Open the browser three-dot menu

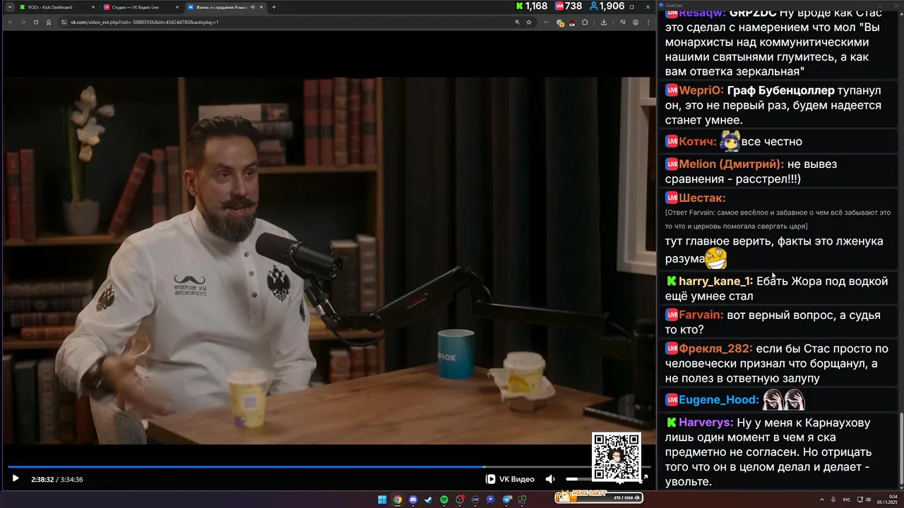(648, 22)
